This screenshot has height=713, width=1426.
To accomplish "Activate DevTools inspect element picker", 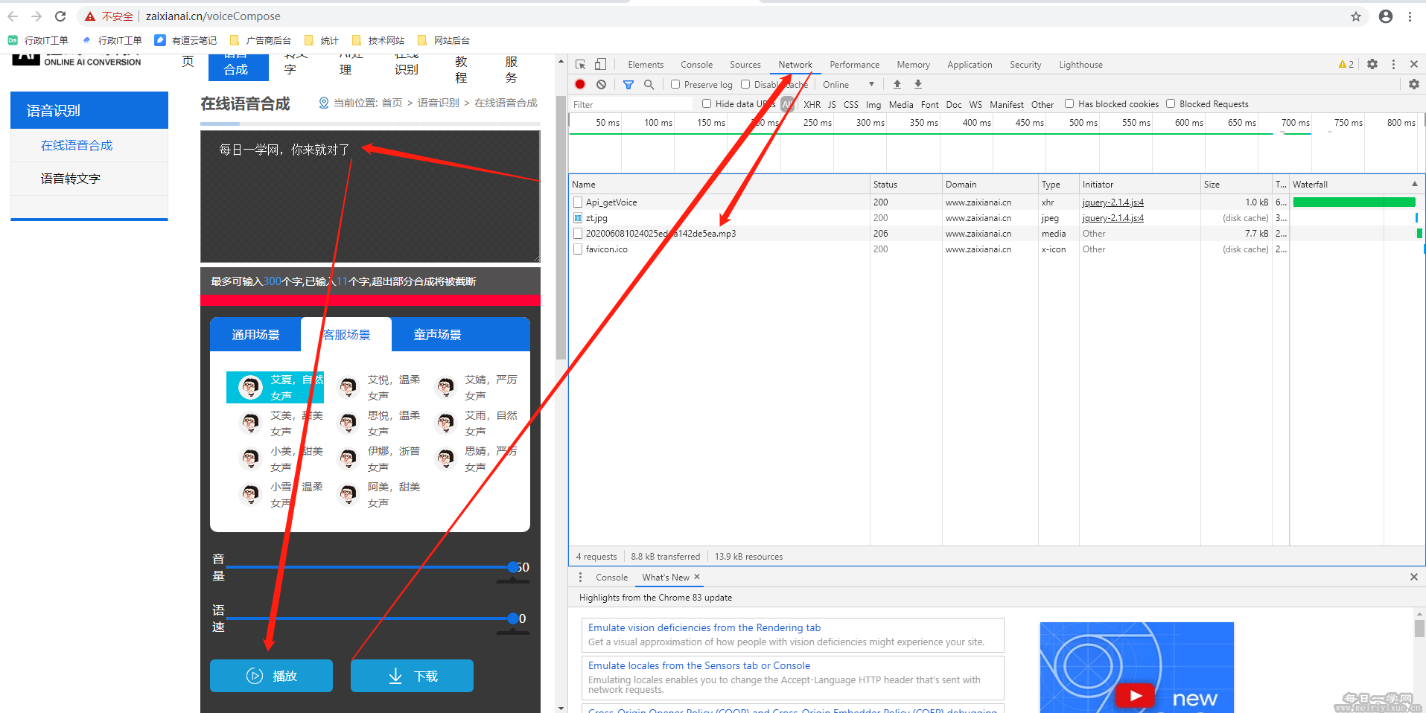I will 581,65.
